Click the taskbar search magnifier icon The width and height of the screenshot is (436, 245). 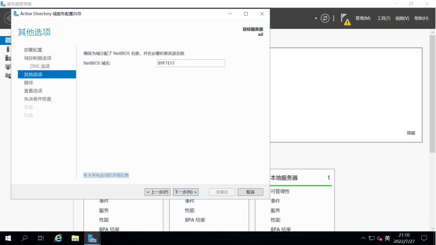pyautogui.click(x=25, y=238)
